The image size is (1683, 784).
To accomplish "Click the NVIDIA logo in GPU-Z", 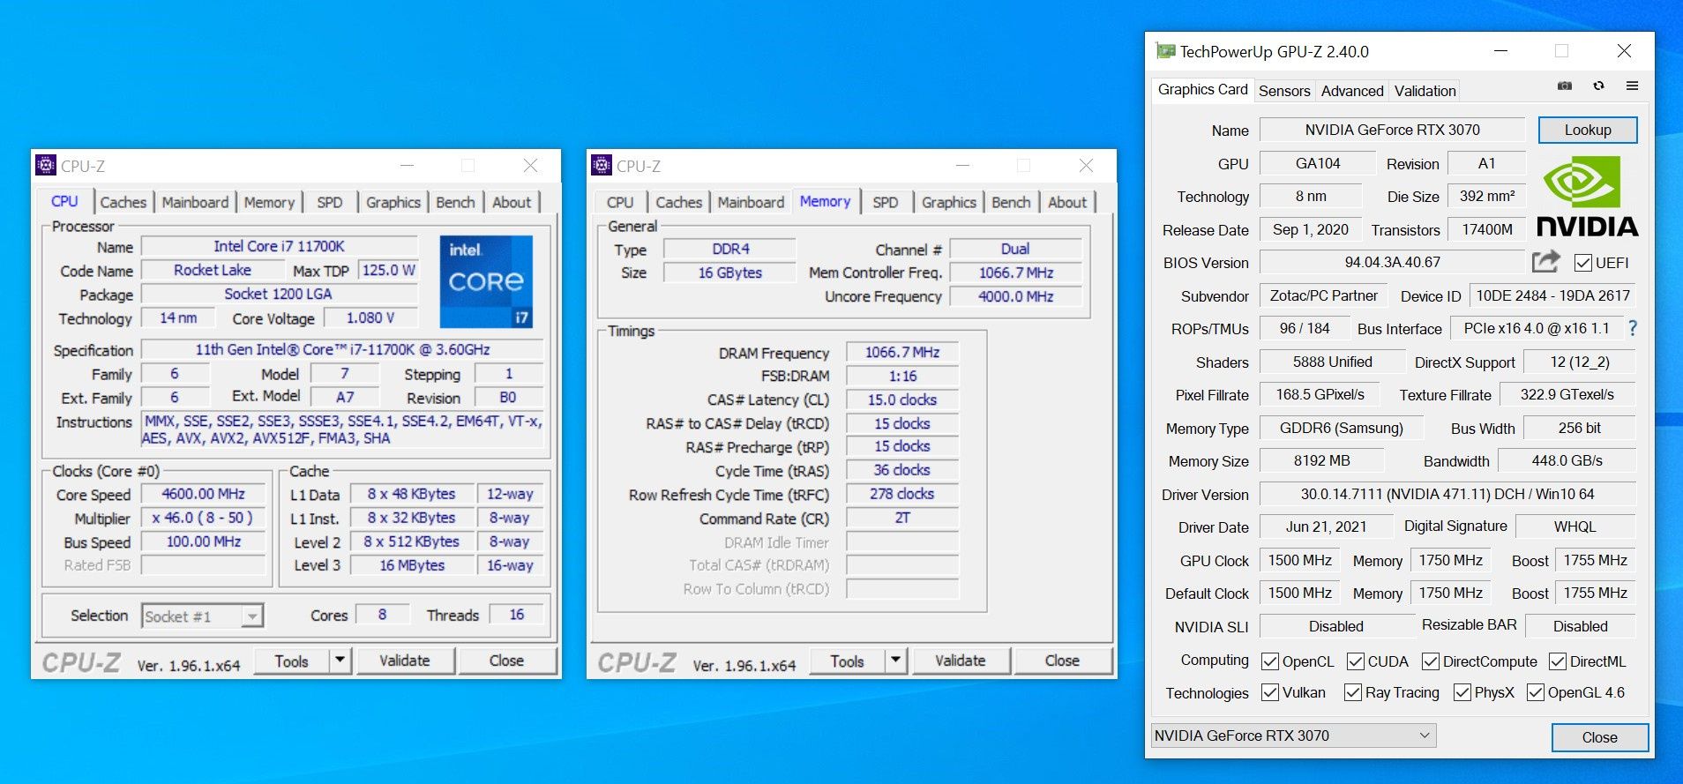I will (1588, 196).
